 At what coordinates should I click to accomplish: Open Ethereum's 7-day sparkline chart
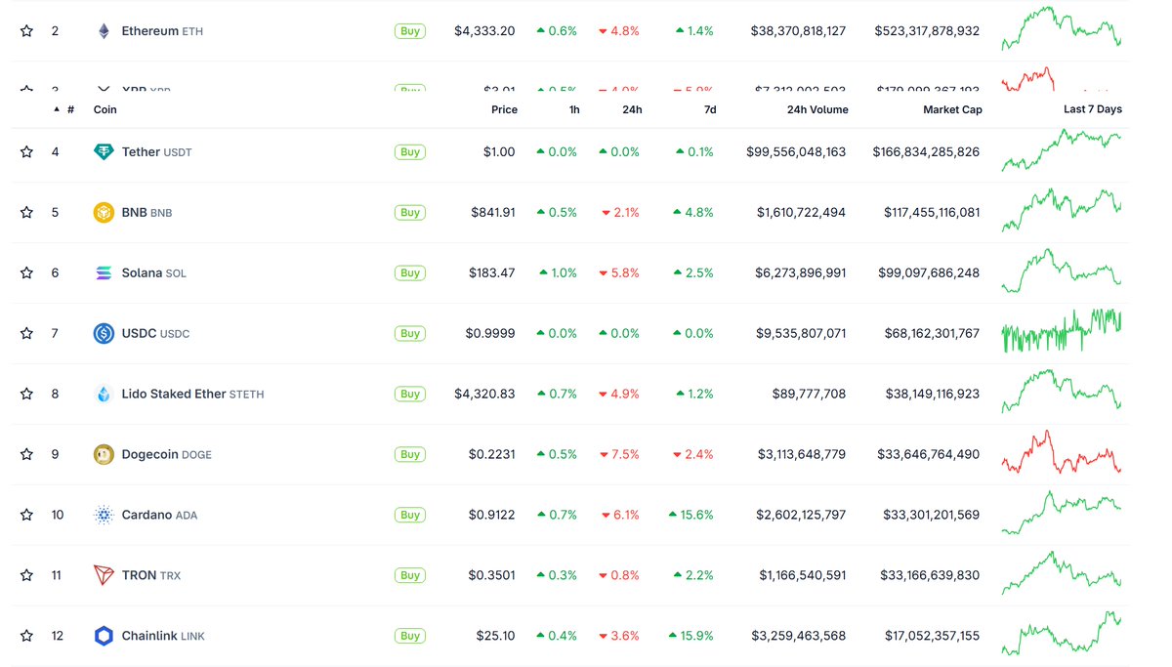tap(1062, 28)
